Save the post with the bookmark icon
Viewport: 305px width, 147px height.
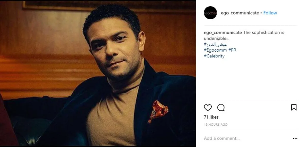(x=294, y=107)
